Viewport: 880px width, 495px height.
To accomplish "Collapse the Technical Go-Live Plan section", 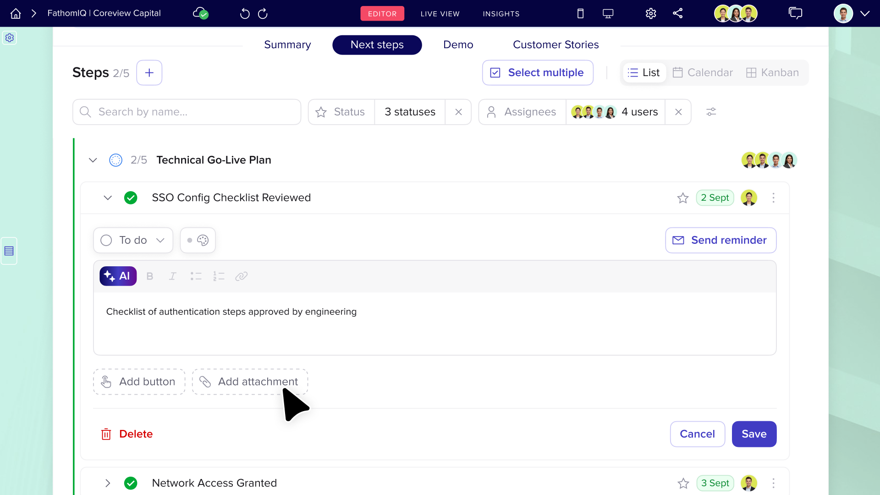I will pos(93,160).
